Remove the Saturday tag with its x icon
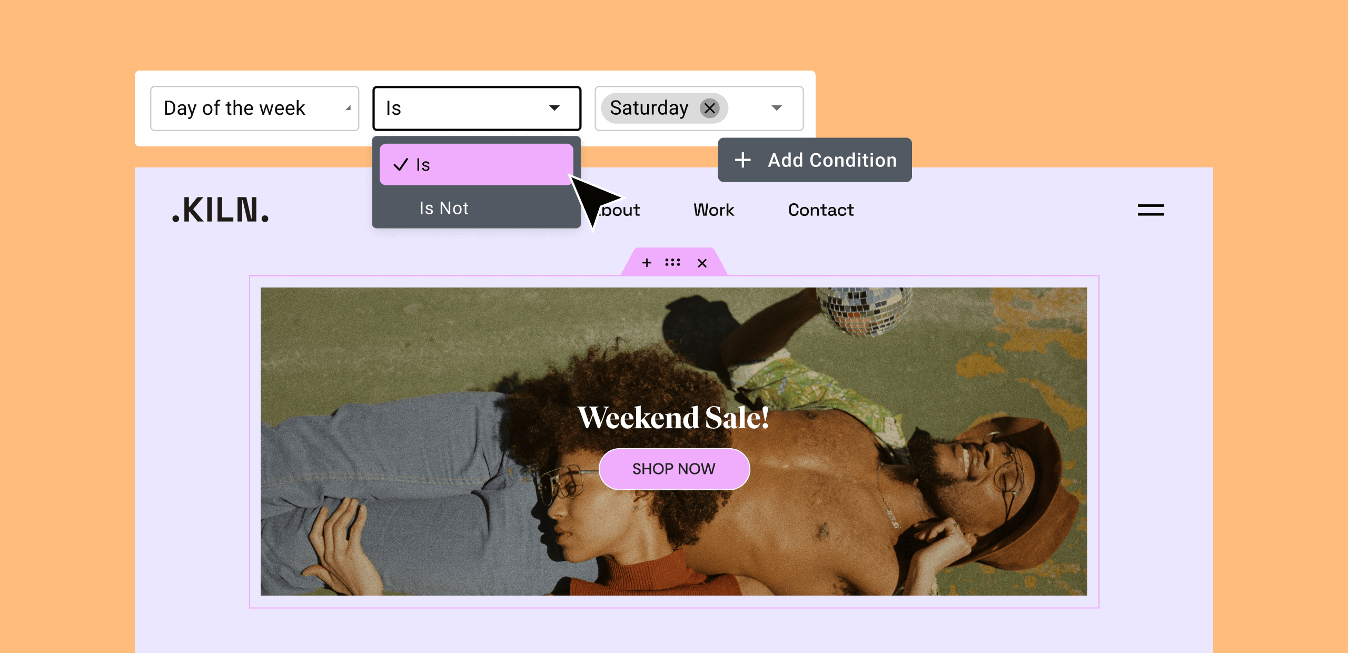This screenshot has height=653, width=1348. tap(709, 108)
